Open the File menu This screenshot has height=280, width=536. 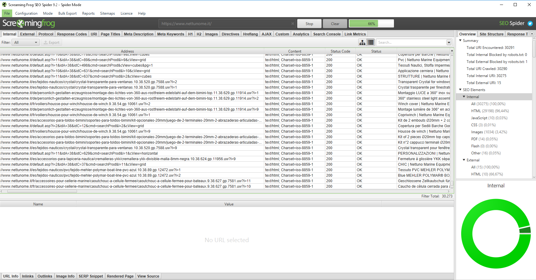pyautogui.click(x=7, y=13)
